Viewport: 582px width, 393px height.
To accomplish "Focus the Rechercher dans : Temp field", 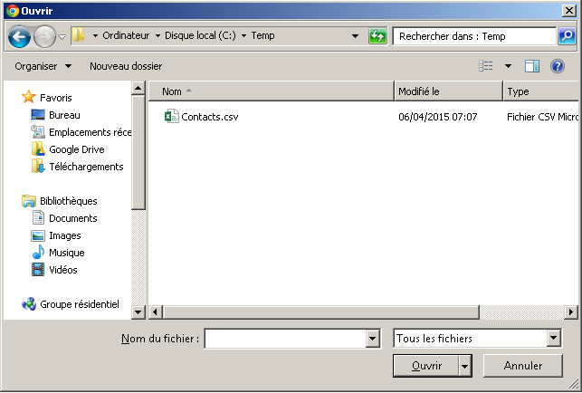I will click(474, 36).
